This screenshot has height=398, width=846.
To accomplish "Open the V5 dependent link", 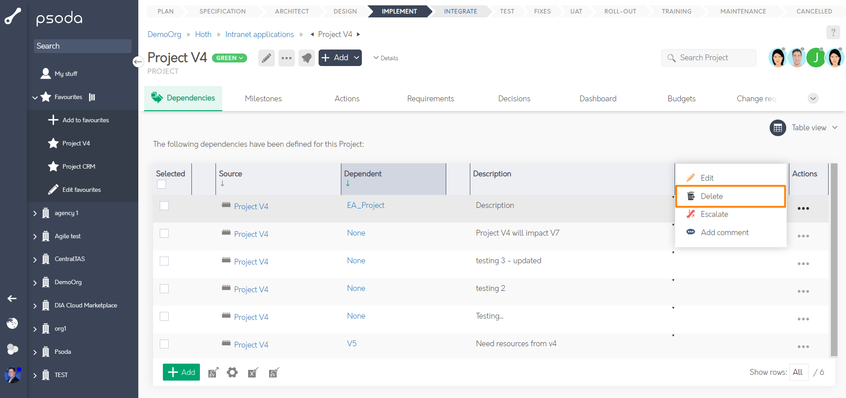I will coord(352,344).
